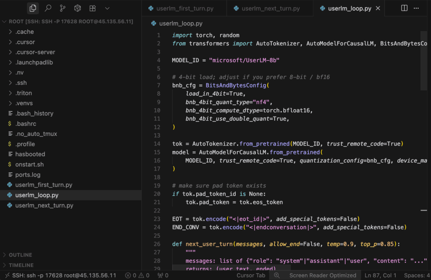The height and width of the screenshot is (280, 431).
Task: Open the Search view
Action: [x=48, y=8]
